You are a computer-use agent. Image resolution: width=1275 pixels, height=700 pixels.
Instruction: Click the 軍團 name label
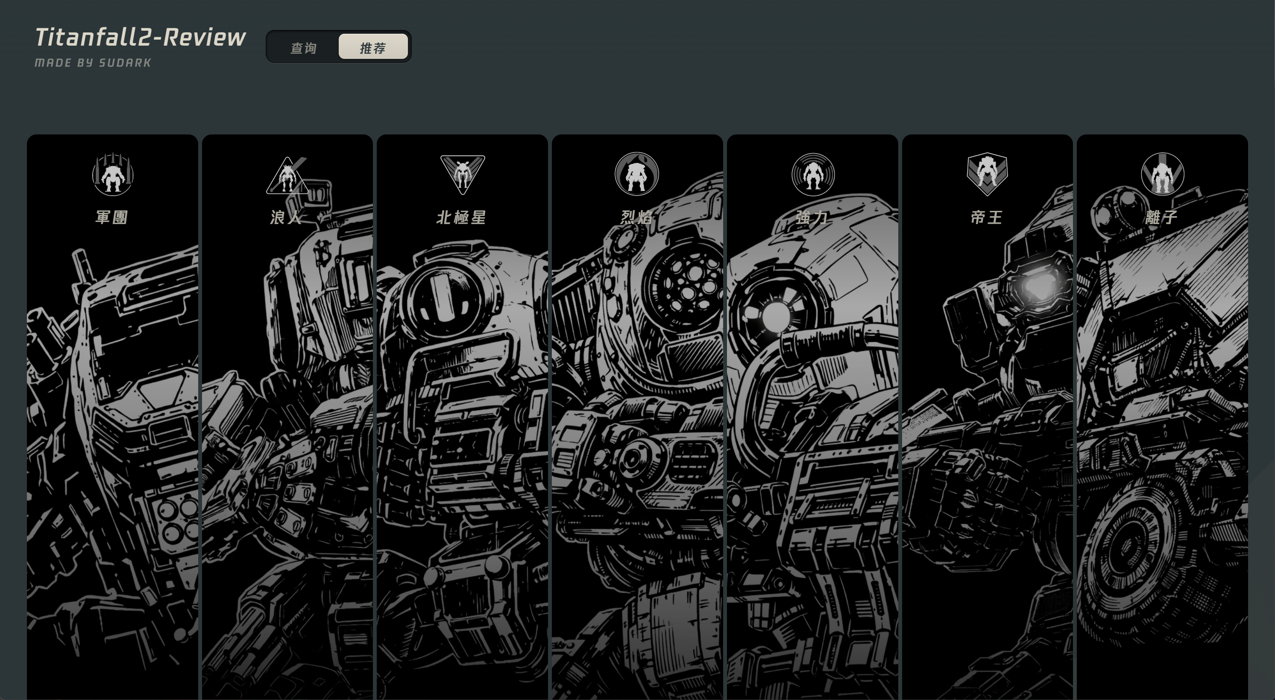click(112, 217)
